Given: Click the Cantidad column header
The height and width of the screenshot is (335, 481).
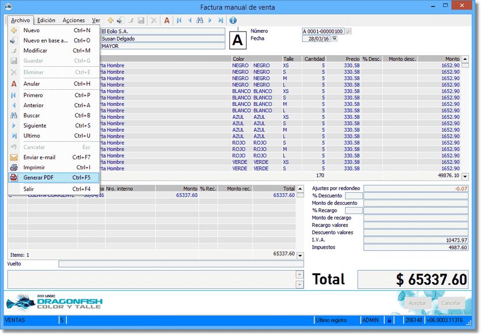Looking at the screenshot, I should click(314, 59).
